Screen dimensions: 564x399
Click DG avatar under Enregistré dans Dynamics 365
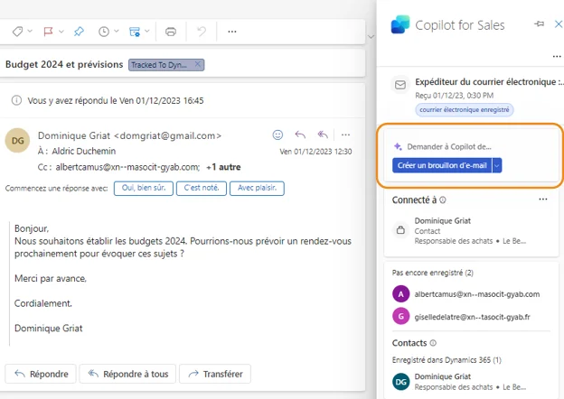click(x=400, y=382)
